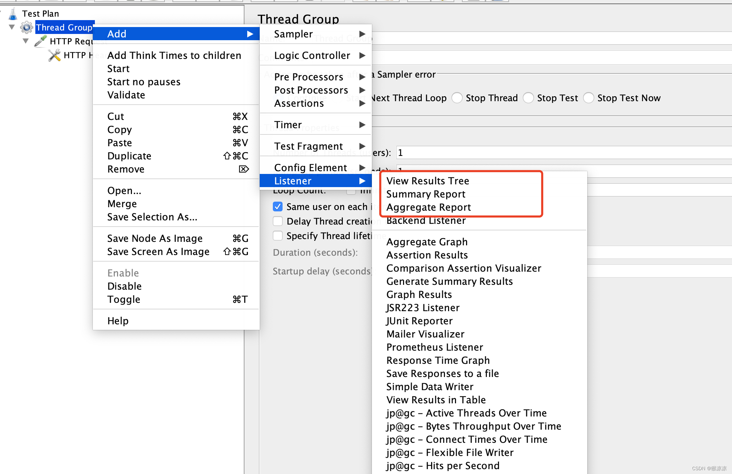Add an Aggregate Graph listener
This screenshot has width=732, height=474.
tap(427, 242)
